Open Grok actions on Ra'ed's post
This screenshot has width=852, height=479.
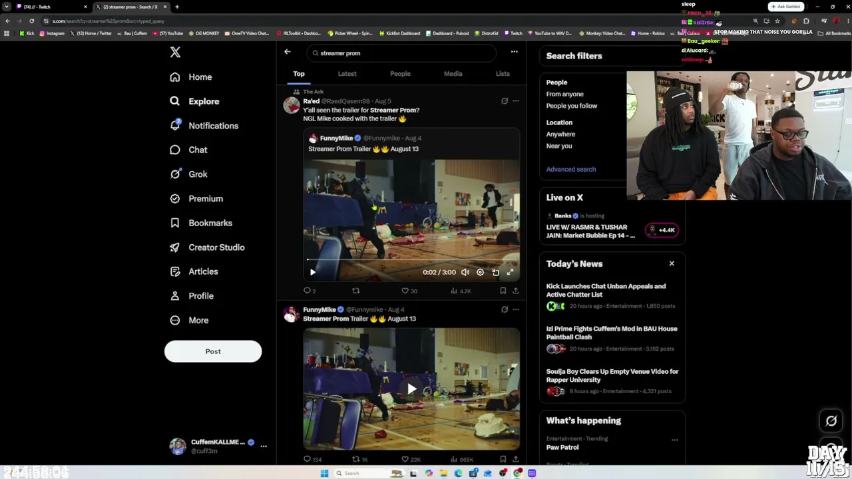[x=505, y=101]
